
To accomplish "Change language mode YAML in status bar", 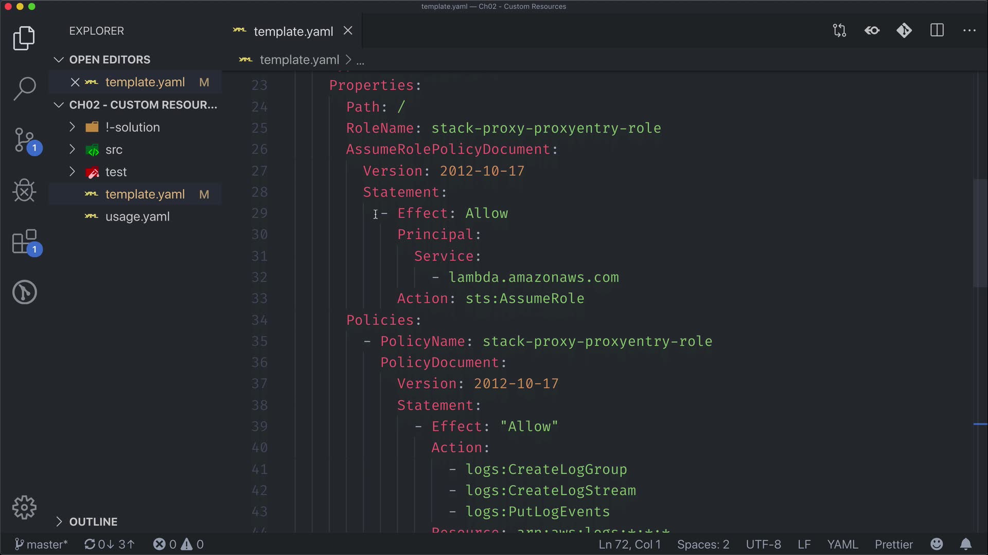I will point(842,544).
